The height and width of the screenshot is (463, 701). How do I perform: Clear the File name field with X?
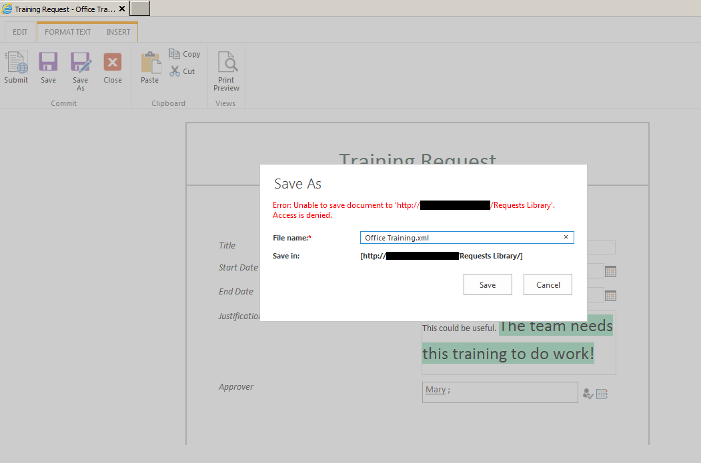pos(566,237)
